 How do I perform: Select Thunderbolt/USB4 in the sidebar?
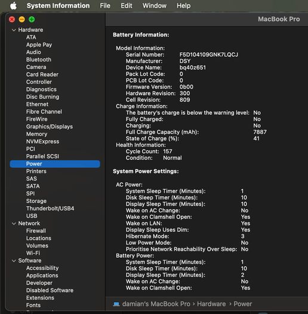click(50, 209)
